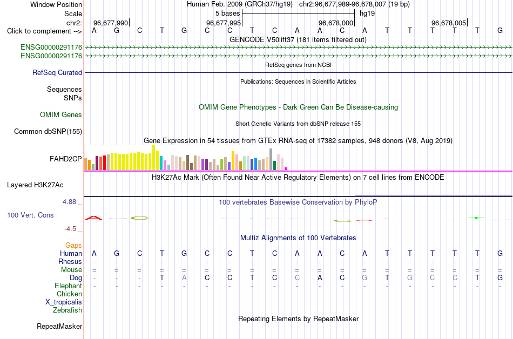Open the RefSeq Curated track label
Image resolution: width=513 pixels, height=339 pixels.
tap(57, 72)
